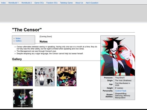Click the Pronouns row label
The width and height of the screenshot is (147, 110).
[108, 78]
